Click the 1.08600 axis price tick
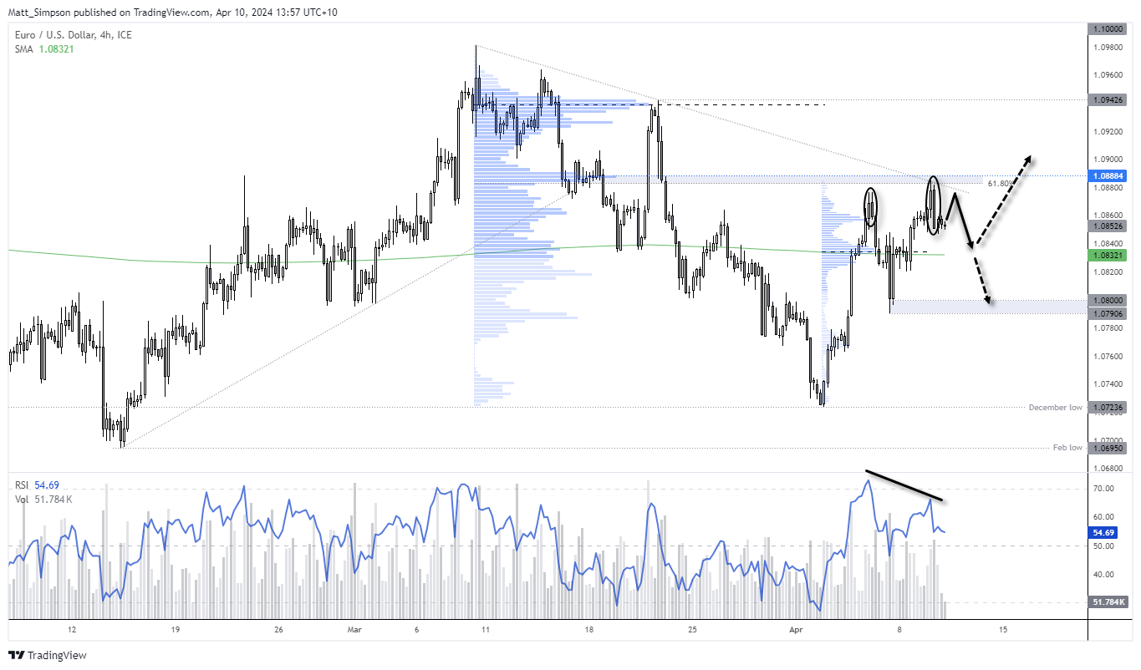The image size is (1141, 670). click(x=1108, y=216)
